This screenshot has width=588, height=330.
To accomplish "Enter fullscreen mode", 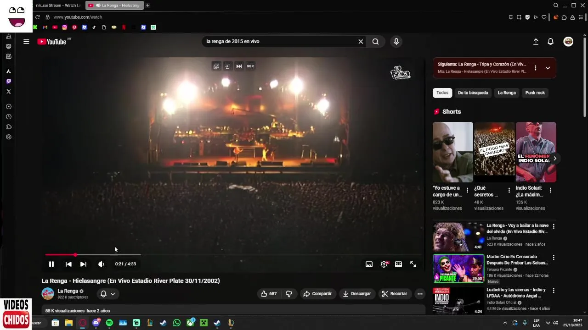I will [413, 264].
